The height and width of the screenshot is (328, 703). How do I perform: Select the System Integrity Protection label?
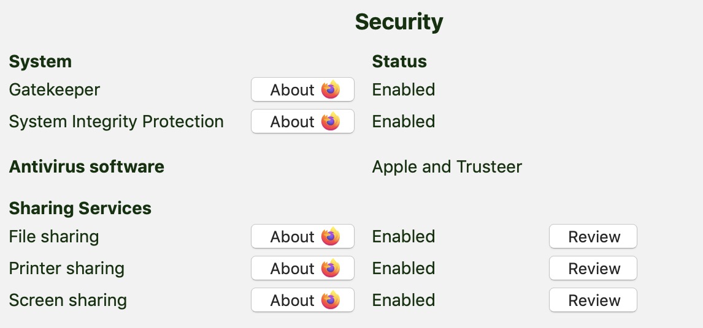coord(117,121)
